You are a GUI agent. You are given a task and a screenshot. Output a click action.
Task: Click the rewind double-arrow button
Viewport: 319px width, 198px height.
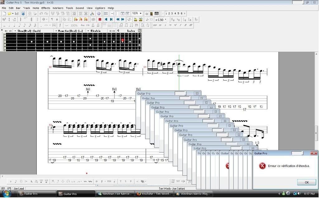point(117,20)
